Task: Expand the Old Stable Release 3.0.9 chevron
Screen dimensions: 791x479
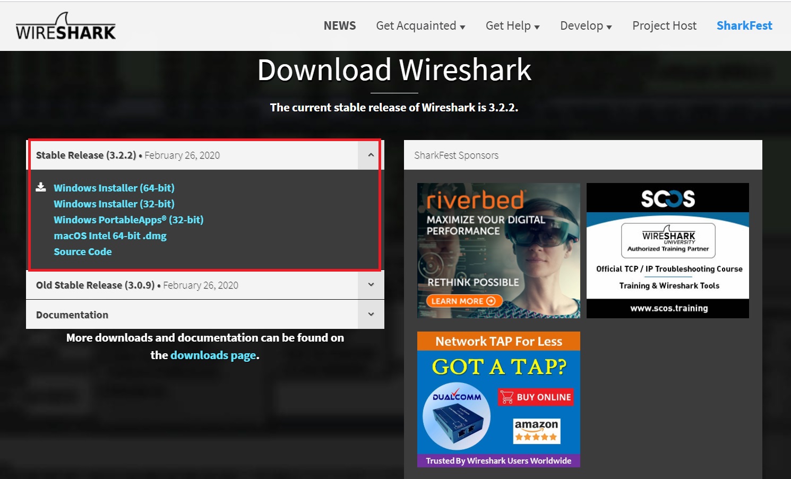Action: point(371,285)
